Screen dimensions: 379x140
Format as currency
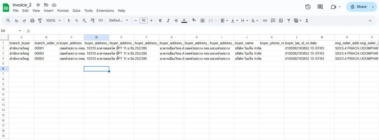pyautogui.click(x=69, y=20)
